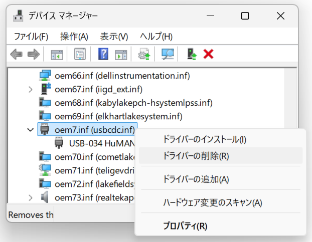Open the Properties toolbar icon
This screenshot has height=242, width=312.
point(80,54)
